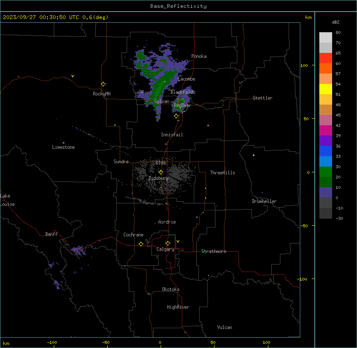Click the asterisk marker above Limestone
The image size is (357, 348).
coord(63,143)
